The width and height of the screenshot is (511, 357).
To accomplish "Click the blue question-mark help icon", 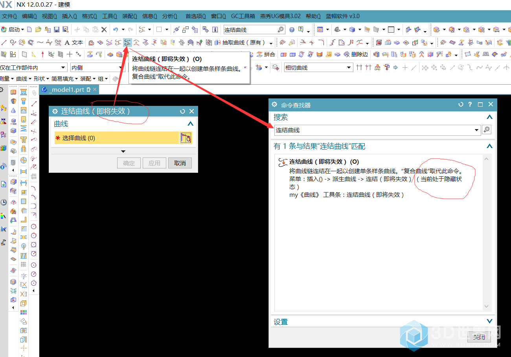I will pyautogui.click(x=292, y=30).
